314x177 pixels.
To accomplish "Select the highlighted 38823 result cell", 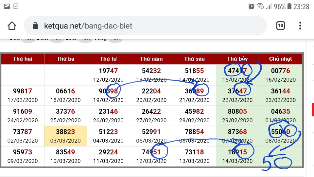I will coord(65,136).
